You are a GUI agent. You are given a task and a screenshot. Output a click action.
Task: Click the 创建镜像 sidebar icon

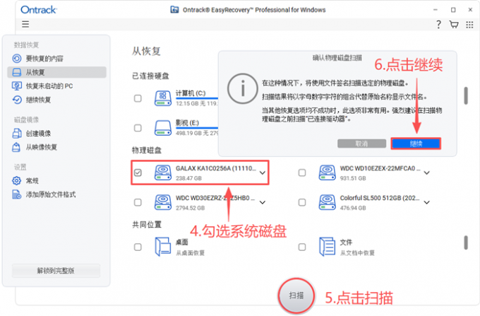[x=17, y=134]
